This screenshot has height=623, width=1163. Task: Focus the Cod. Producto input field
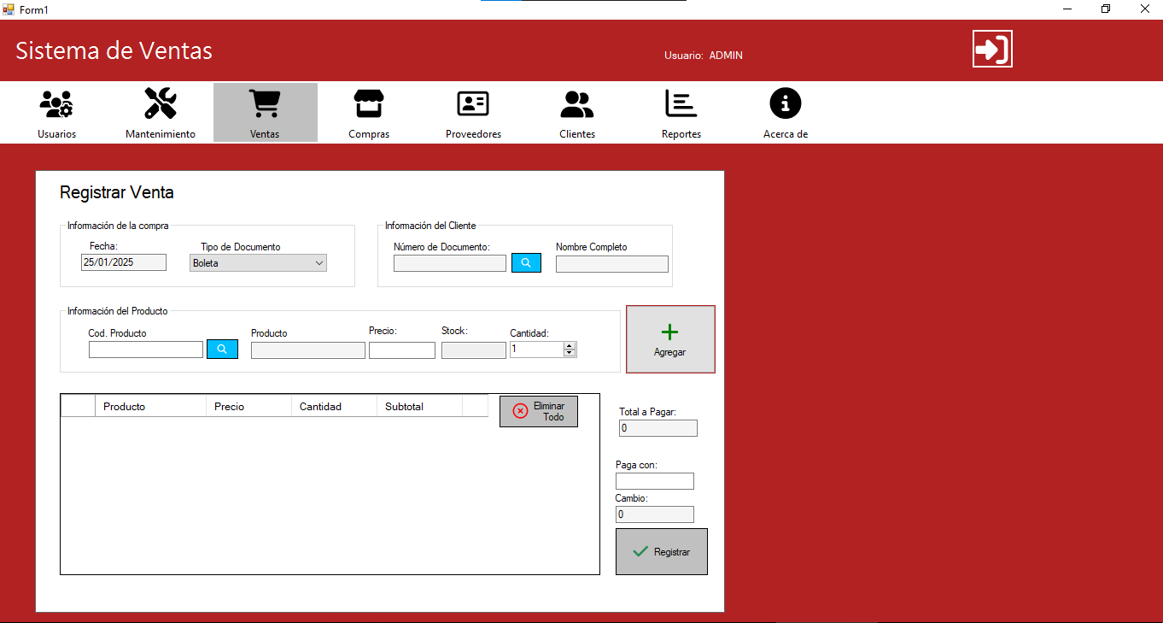point(146,350)
